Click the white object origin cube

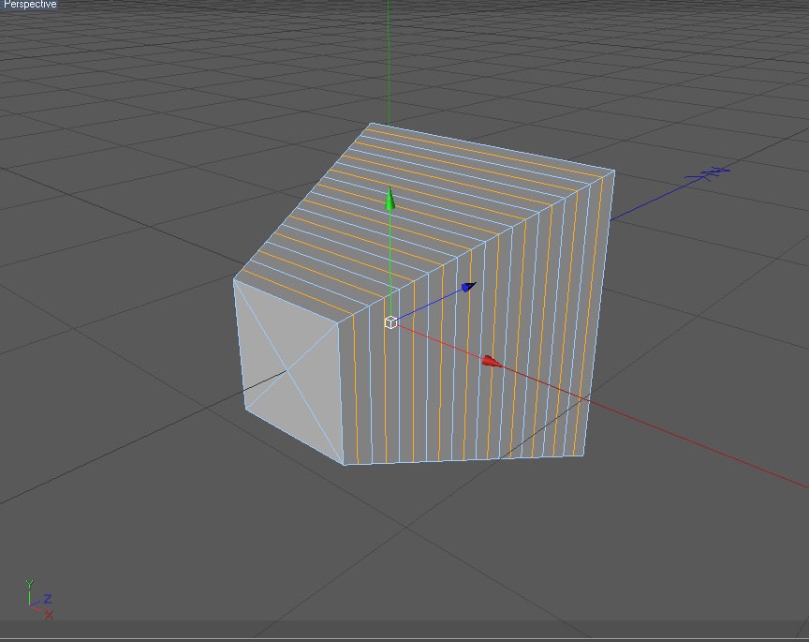[x=390, y=322]
